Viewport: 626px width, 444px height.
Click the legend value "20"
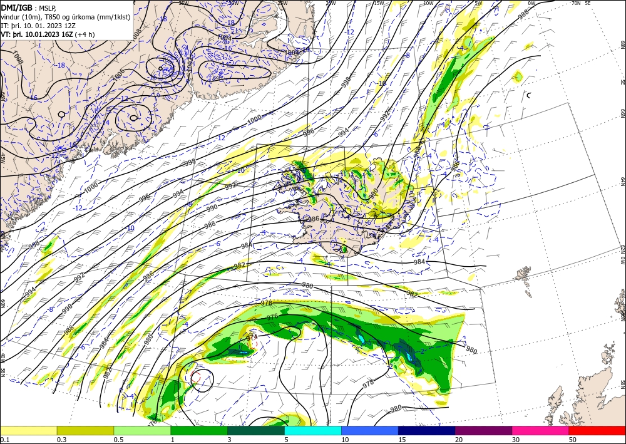pyautogui.click(x=459, y=440)
